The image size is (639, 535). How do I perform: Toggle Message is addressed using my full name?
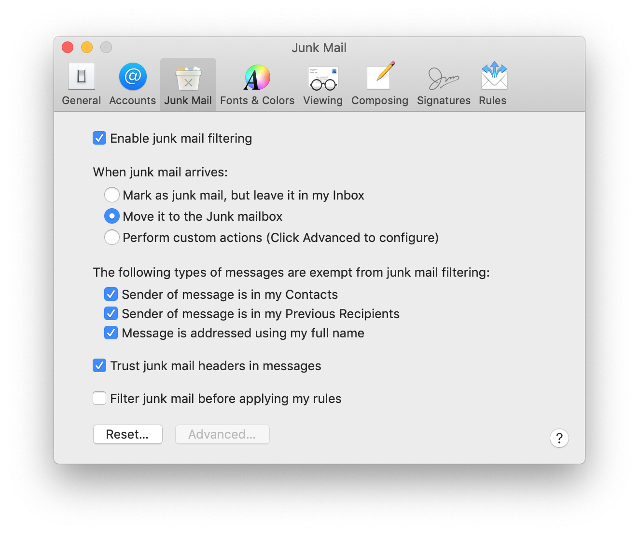click(111, 333)
